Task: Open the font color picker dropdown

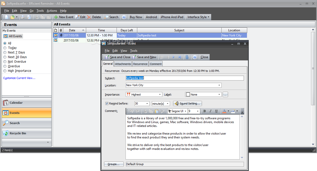Action: tap(229, 111)
